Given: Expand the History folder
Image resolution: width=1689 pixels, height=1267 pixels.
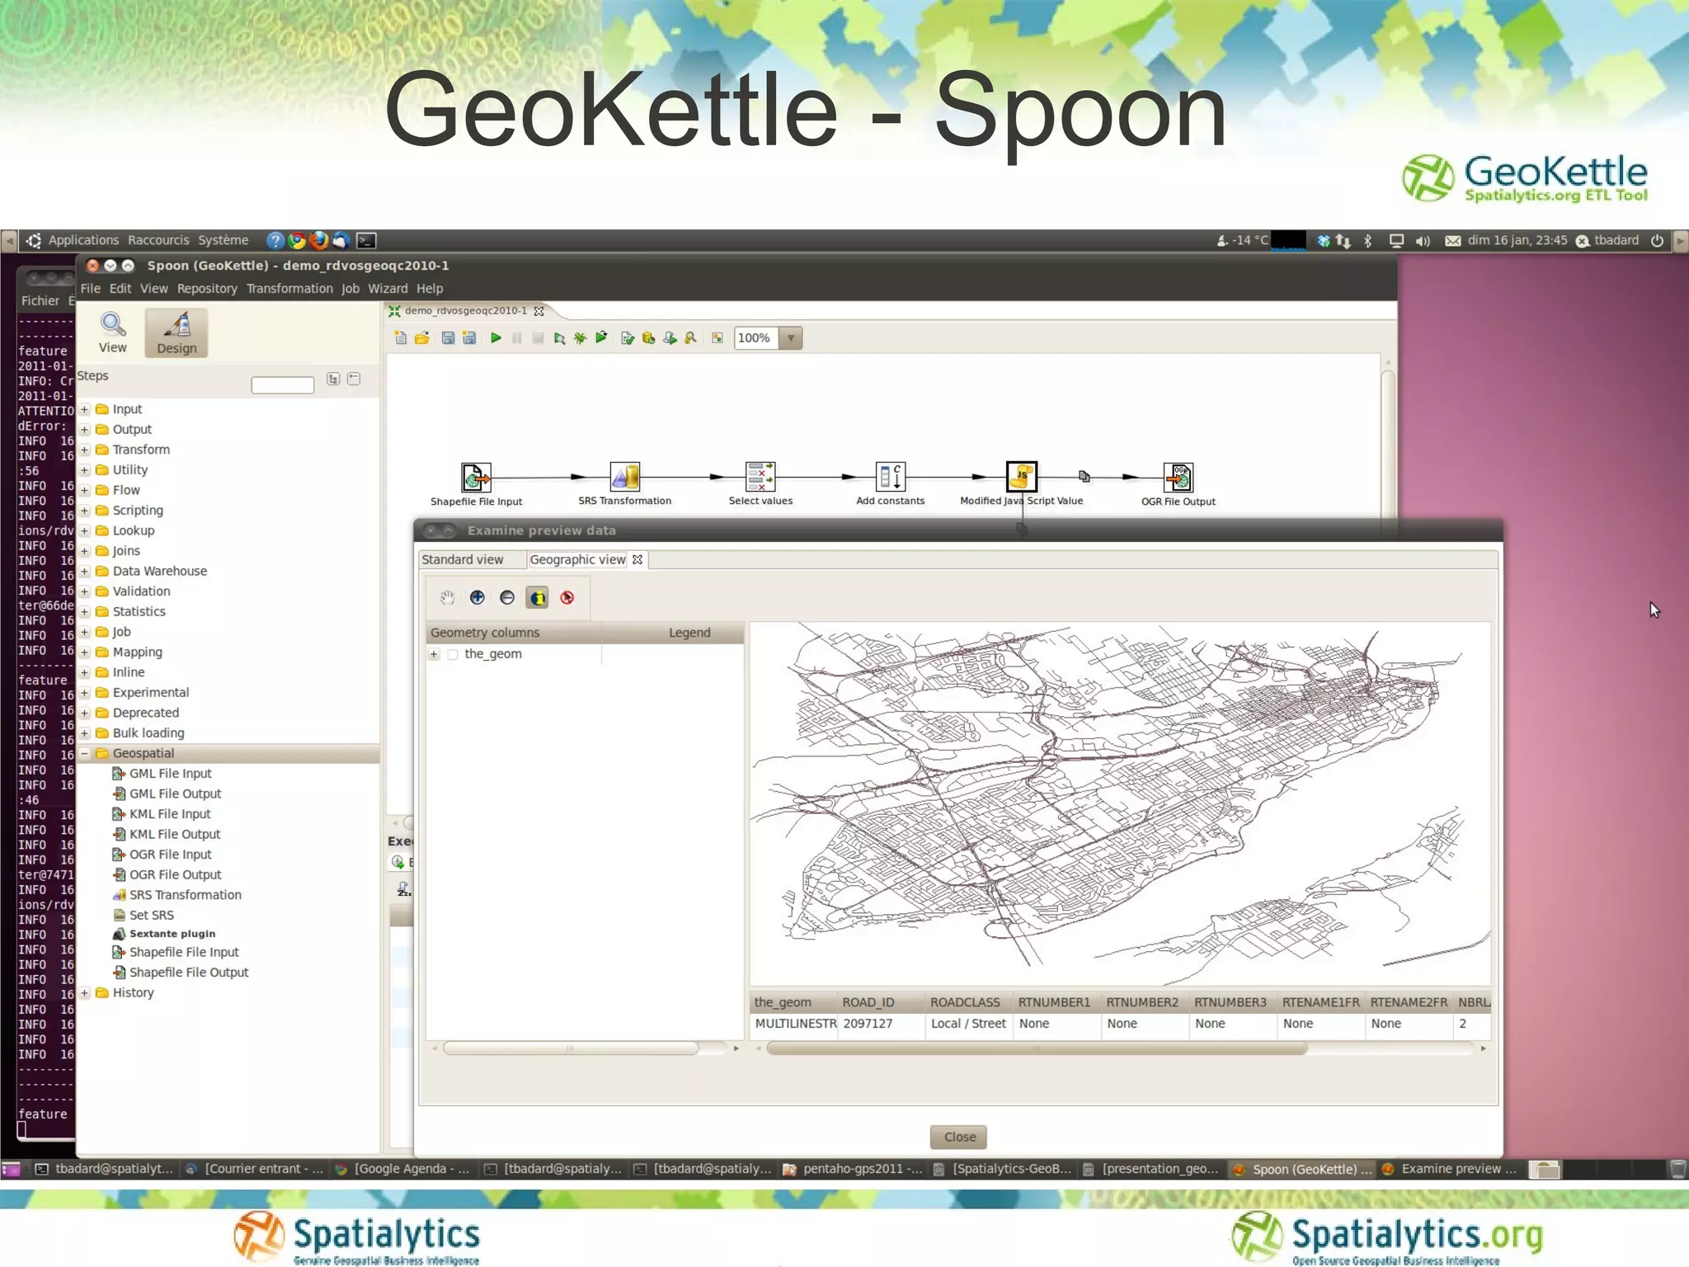Looking at the screenshot, I should pyautogui.click(x=84, y=993).
